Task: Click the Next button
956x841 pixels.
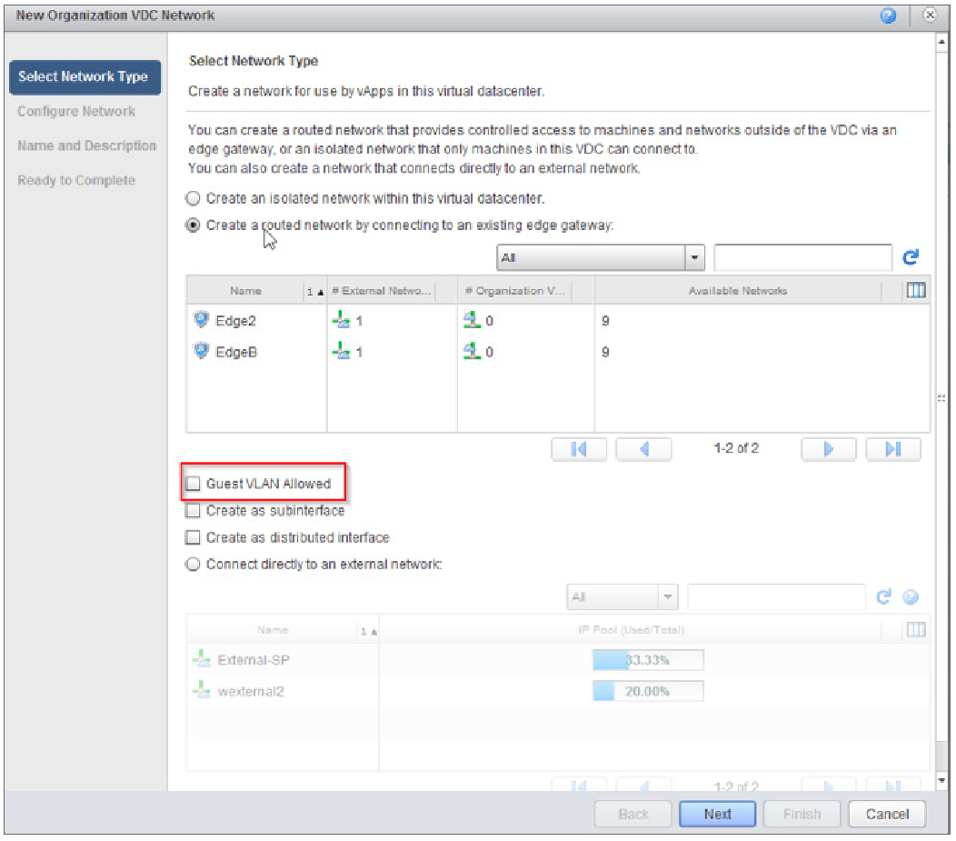Action: pos(717,814)
